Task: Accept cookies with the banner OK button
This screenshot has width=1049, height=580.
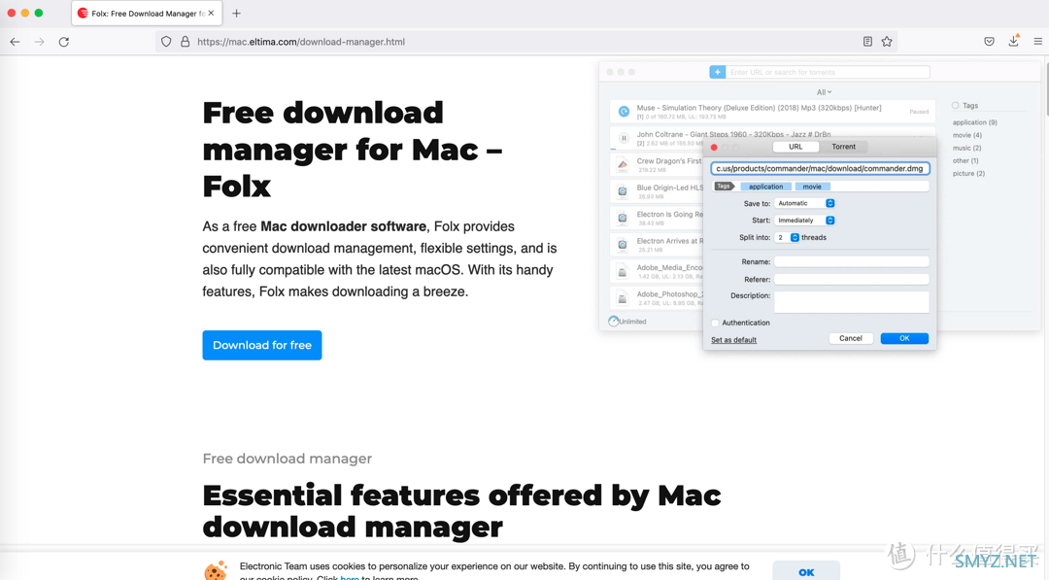Action: coord(806,570)
